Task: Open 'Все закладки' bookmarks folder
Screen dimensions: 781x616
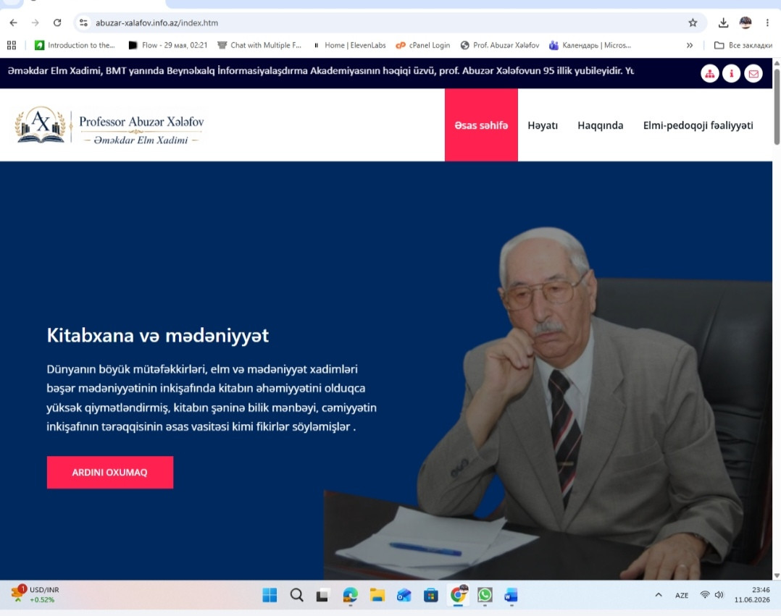Action: point(743,46)
